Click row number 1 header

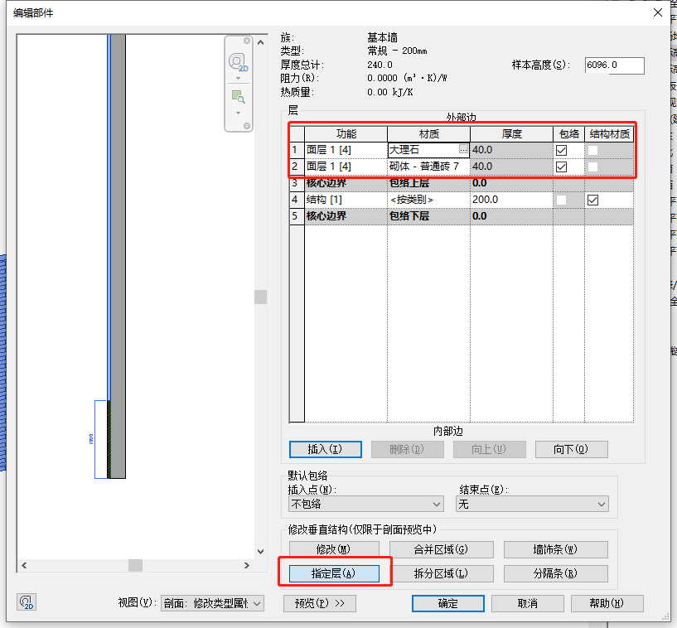297,150
